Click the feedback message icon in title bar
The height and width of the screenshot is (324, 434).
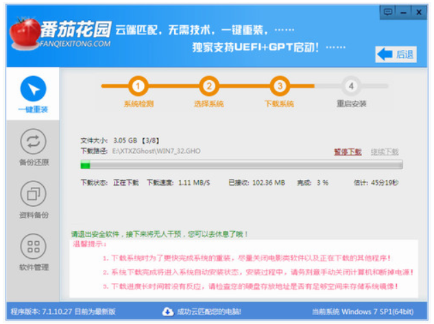[388, 12]
